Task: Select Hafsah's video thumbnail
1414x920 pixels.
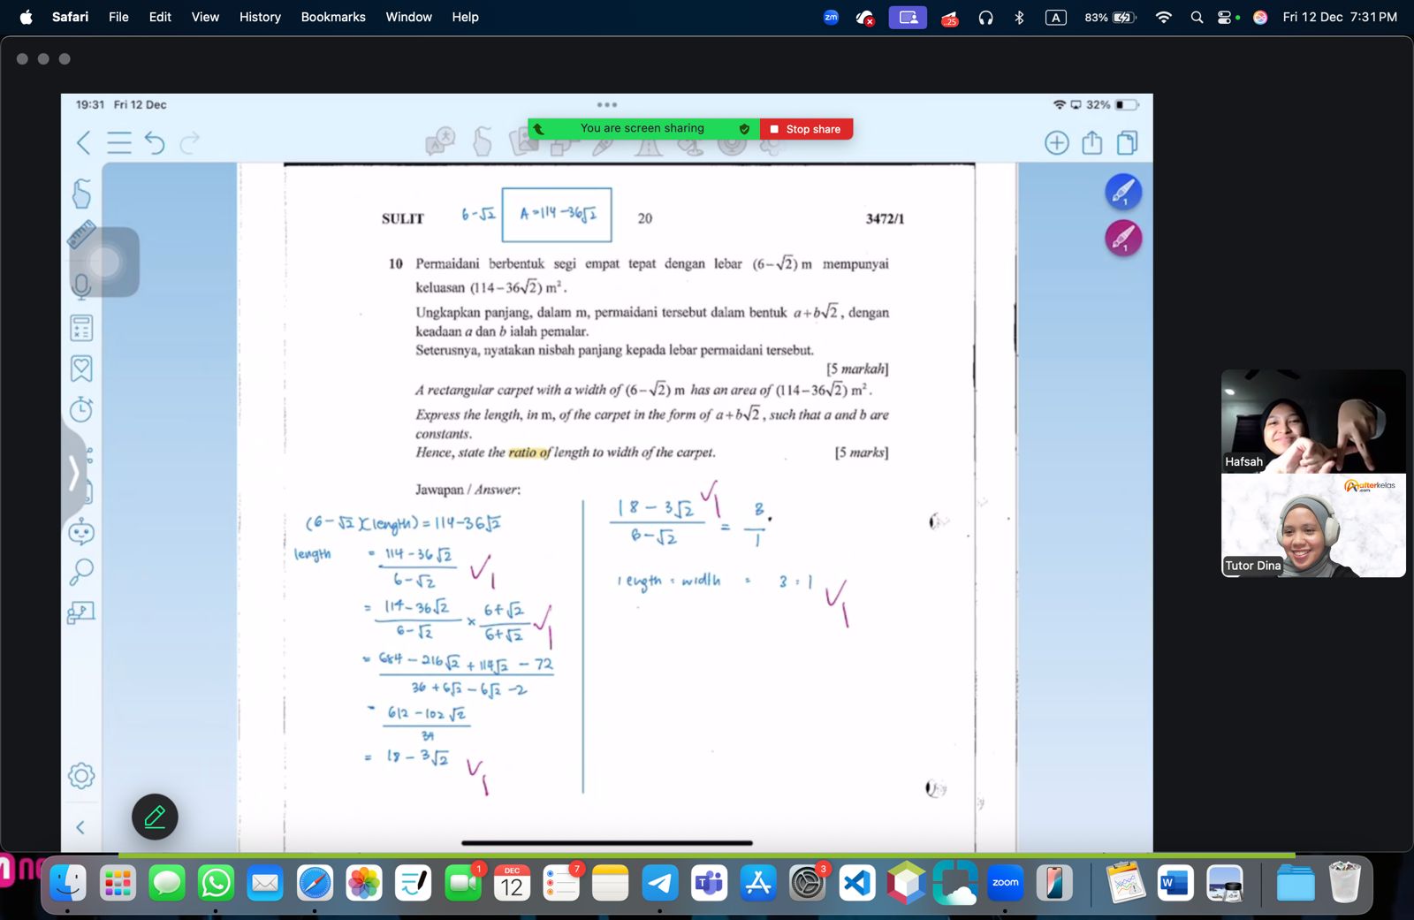Action: (x=1313, y=421)
